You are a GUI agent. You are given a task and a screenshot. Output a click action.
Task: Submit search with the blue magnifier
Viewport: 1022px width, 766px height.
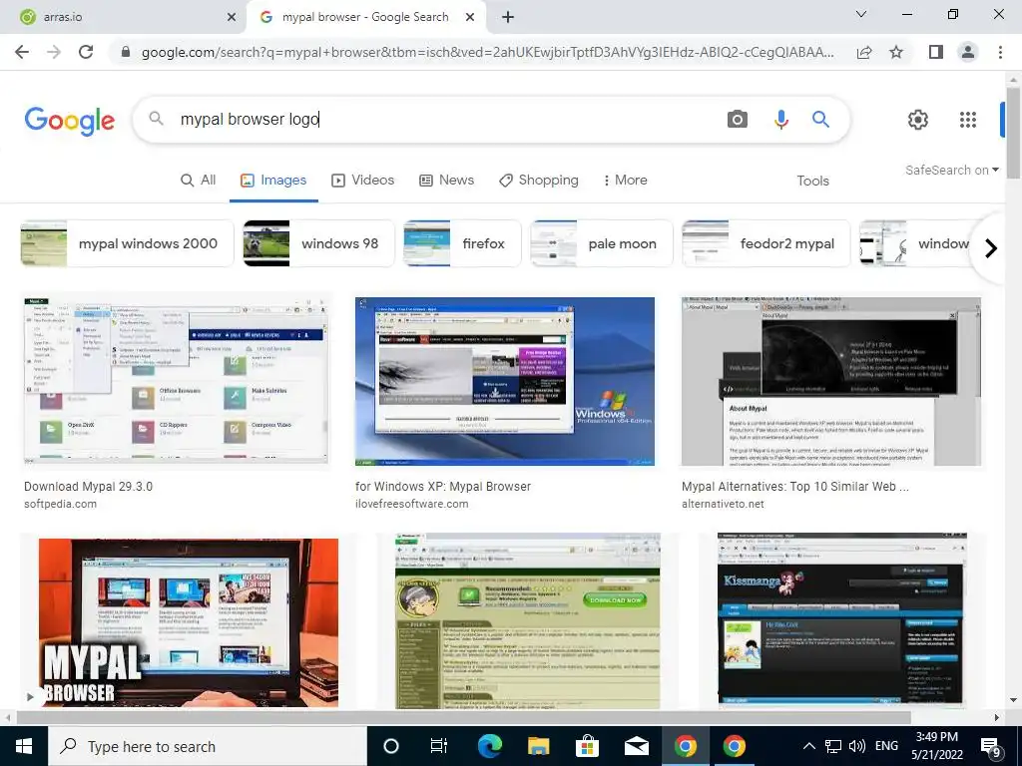click(820, 120)
